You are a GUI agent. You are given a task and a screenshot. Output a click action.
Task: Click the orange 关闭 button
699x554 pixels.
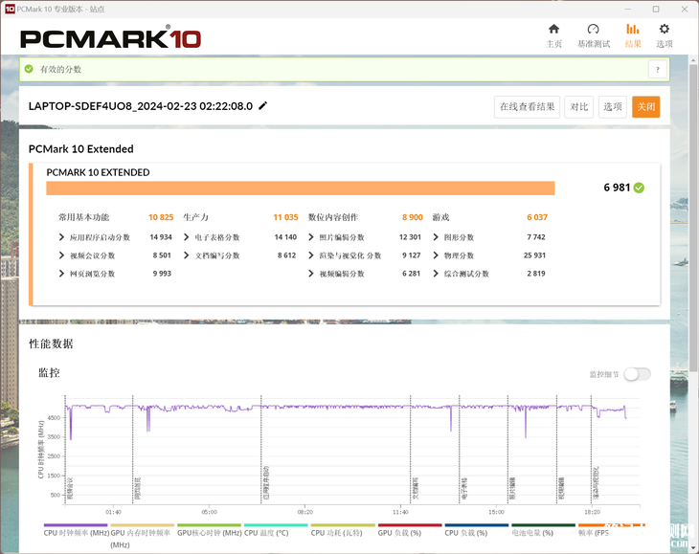[x=646, y=107]
